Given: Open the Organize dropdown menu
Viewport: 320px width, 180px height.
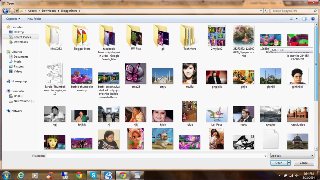Looking at the screenshot, I should (13, 19).
